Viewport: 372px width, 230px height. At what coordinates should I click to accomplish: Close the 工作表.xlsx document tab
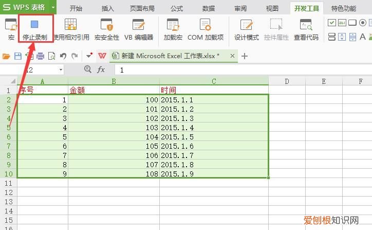point(232,56)
